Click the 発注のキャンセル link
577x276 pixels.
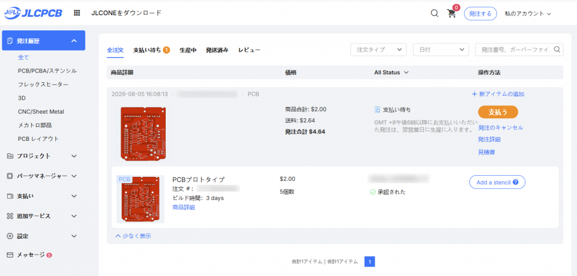click(x=500, y=128)
